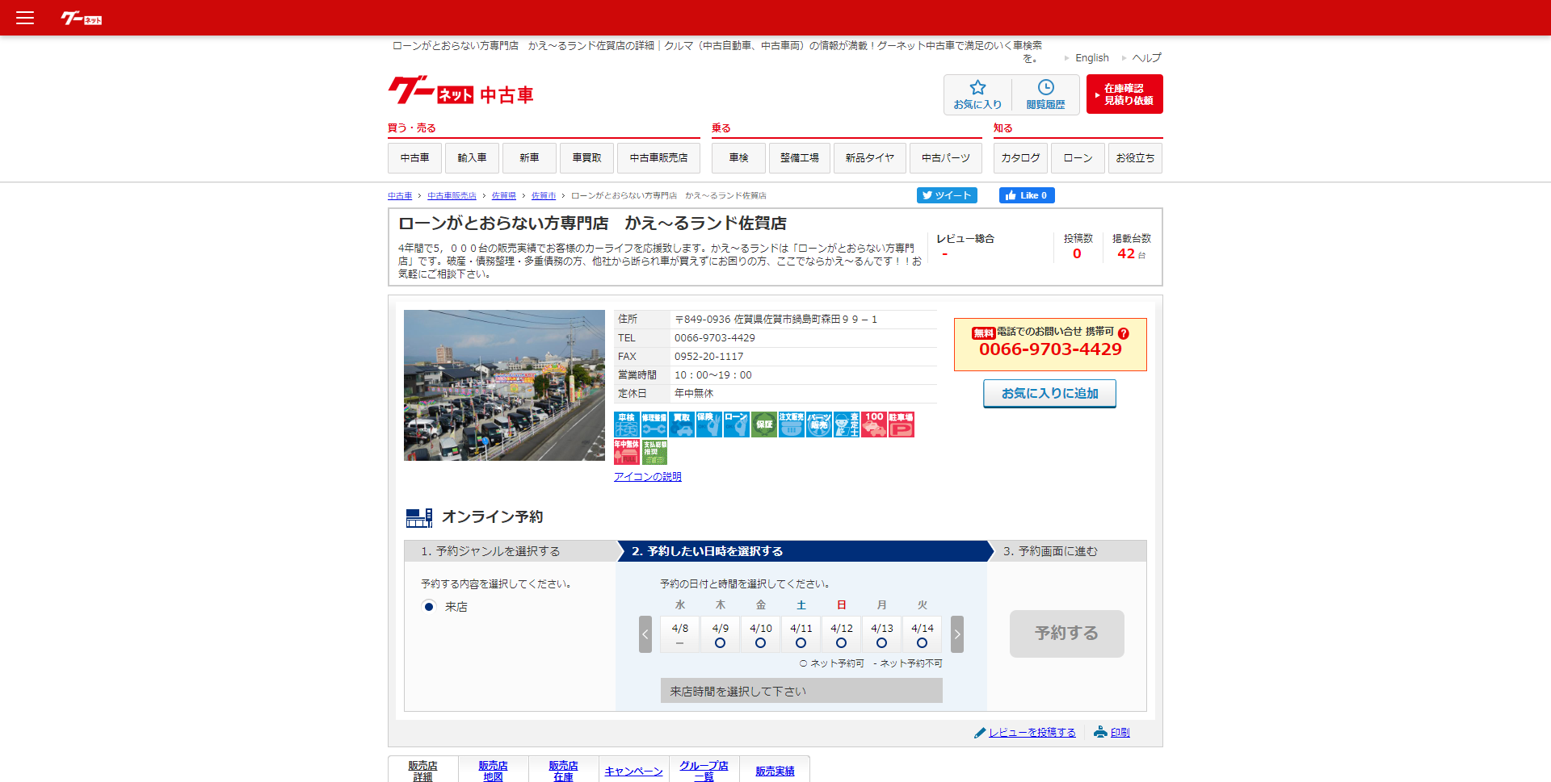Click the オンライン予約 calendar heading icon

tap(419, 517)
